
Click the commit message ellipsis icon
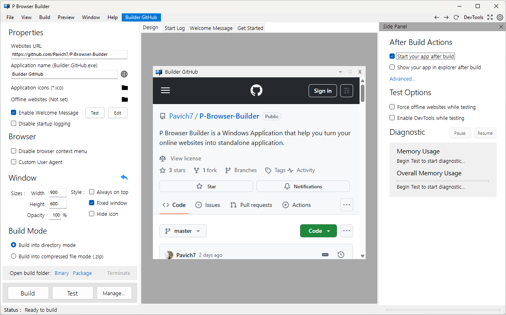(325, 255)
